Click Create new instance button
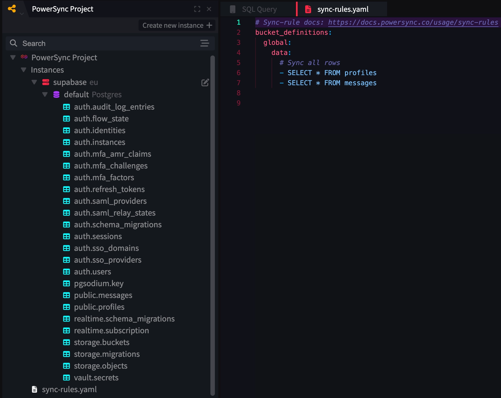Viewport: 501px width, 398px height. click(x=177, y=25)
